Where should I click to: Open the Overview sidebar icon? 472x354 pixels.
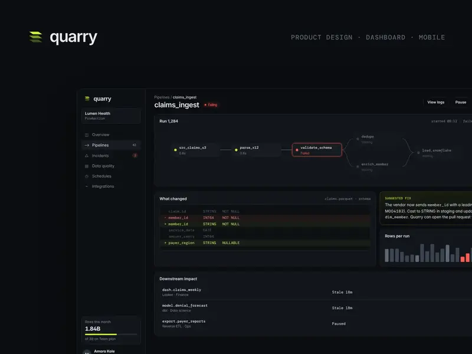pos(87,135)
